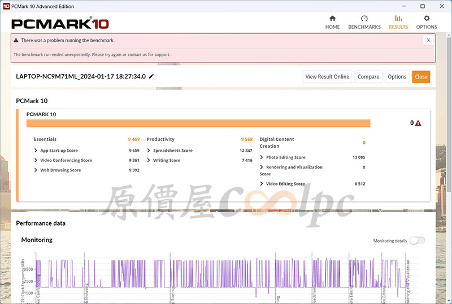
Task: Go to the HOME tab
Action: [x=332, y=23]
